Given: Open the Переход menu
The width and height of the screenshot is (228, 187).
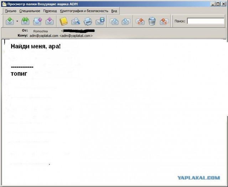Looking at the screenshot, I should (x=50, y=11).
